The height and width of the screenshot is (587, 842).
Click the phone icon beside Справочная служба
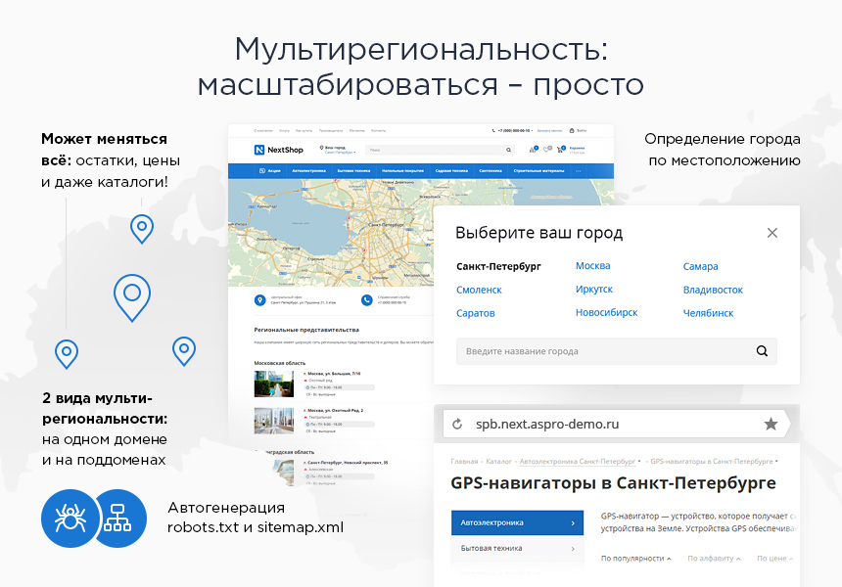366,299
